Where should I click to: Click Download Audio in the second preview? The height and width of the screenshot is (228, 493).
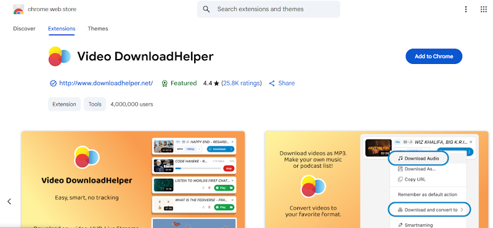418,159
